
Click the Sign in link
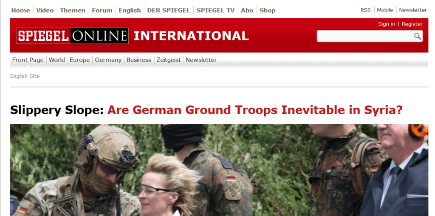point(387,24)
